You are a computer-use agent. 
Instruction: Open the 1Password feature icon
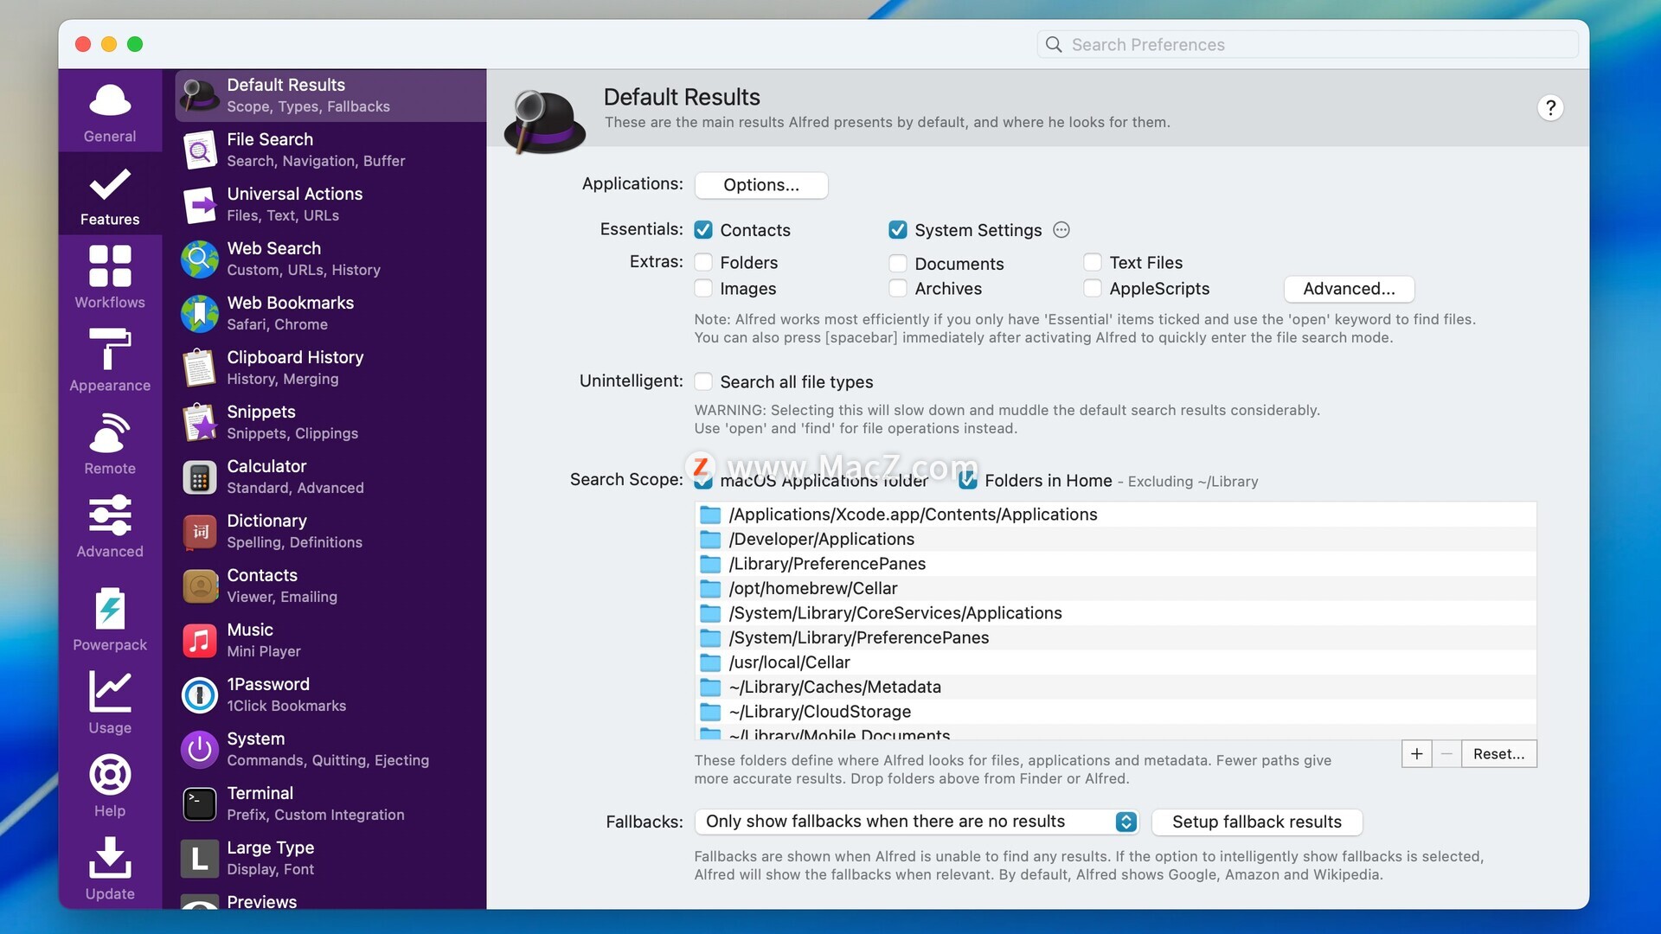(200, 694)
